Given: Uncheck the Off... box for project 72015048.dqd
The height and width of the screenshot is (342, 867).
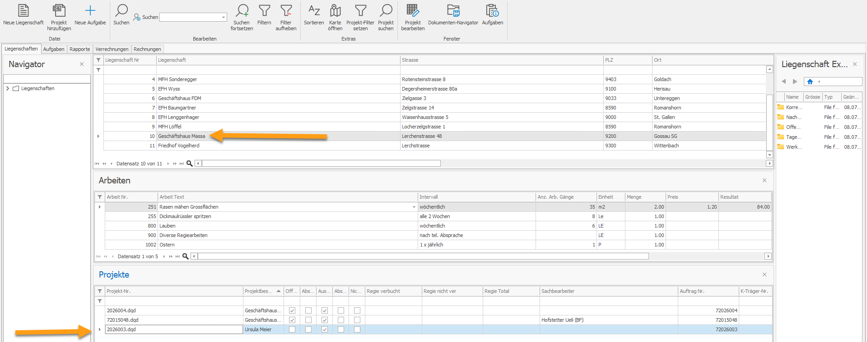Looking at the screenshot, I should [292, 320].
